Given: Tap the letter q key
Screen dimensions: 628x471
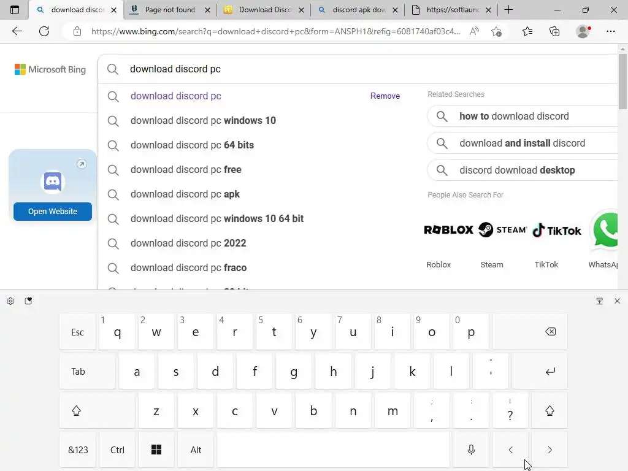Looking at the screenshot, I should point(117,332).
